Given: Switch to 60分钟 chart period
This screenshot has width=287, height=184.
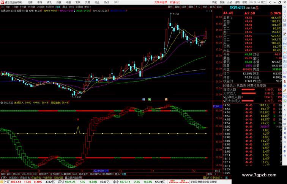Looking at the screenshot, I should click(x=50, y=7).
